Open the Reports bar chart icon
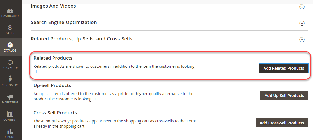Screen dimensions: 313x140 point(10,131)
